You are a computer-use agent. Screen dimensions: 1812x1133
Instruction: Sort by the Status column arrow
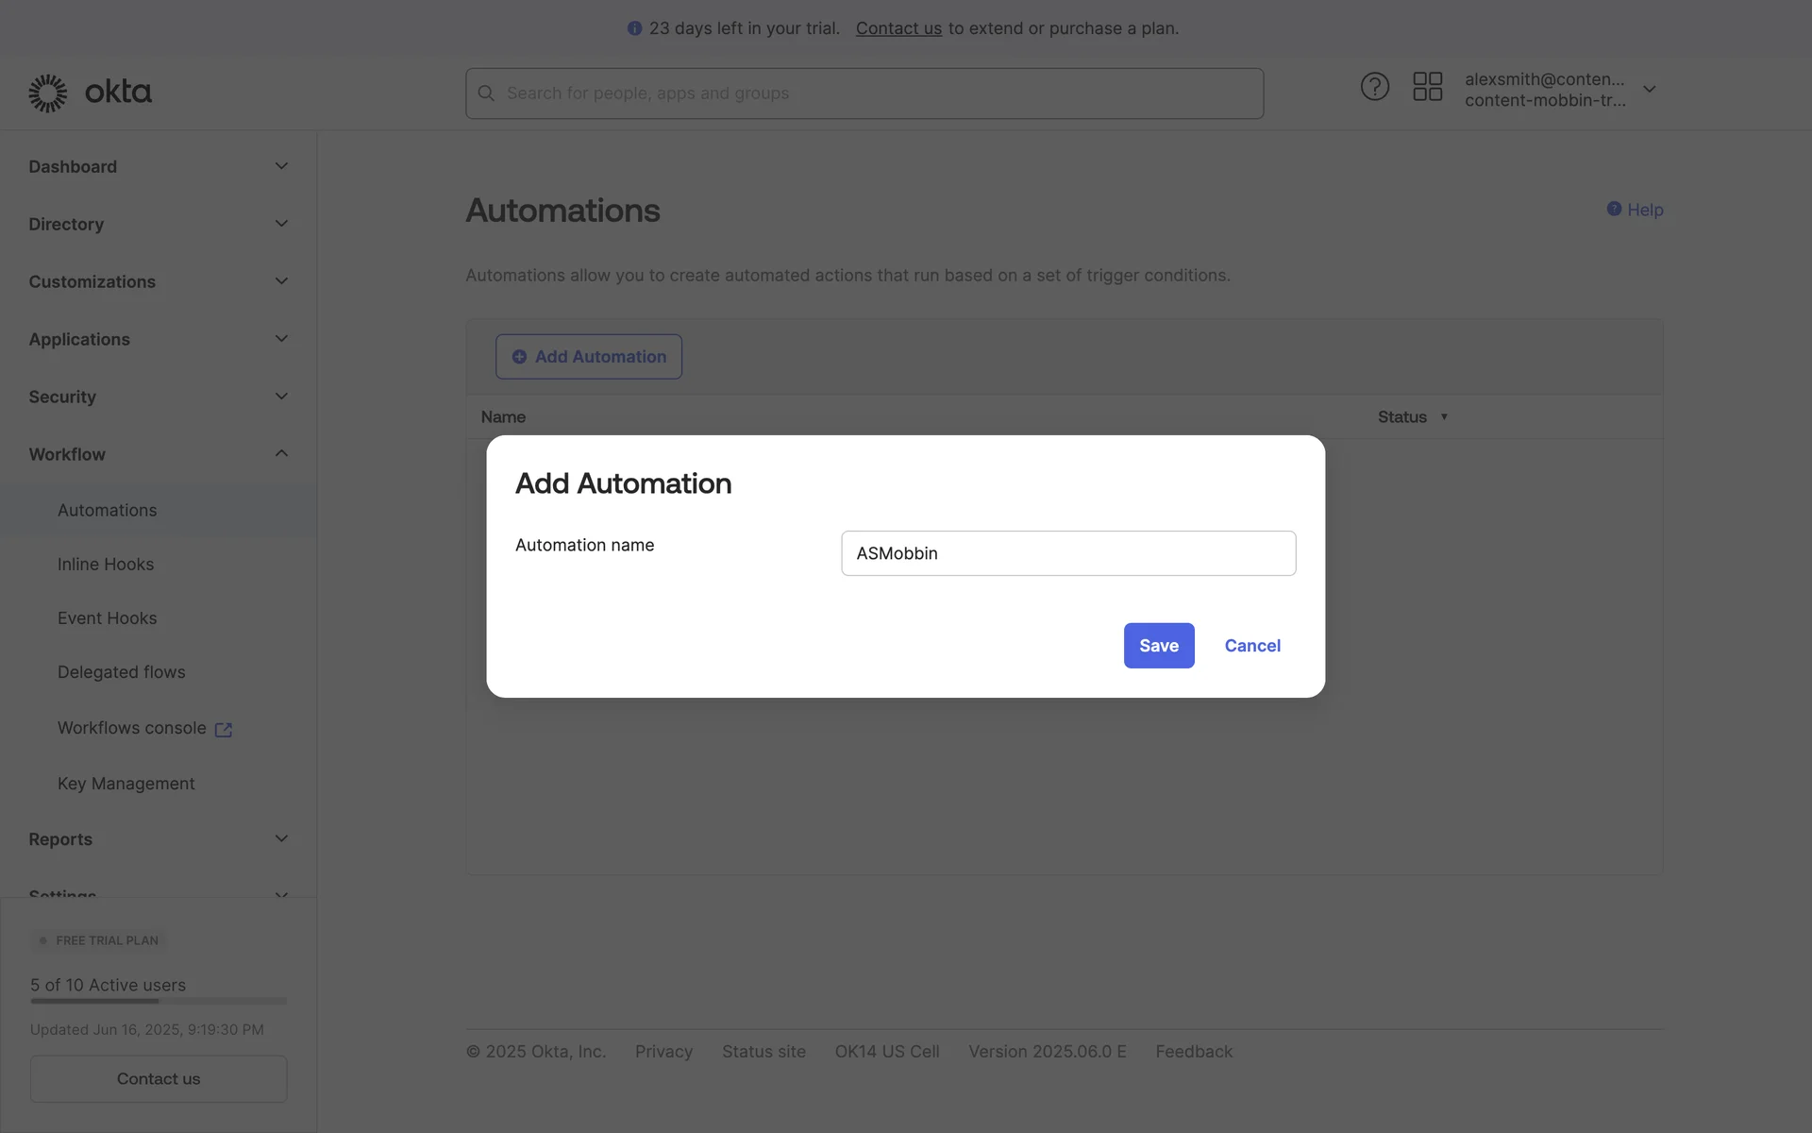[x=1444, y=417]
